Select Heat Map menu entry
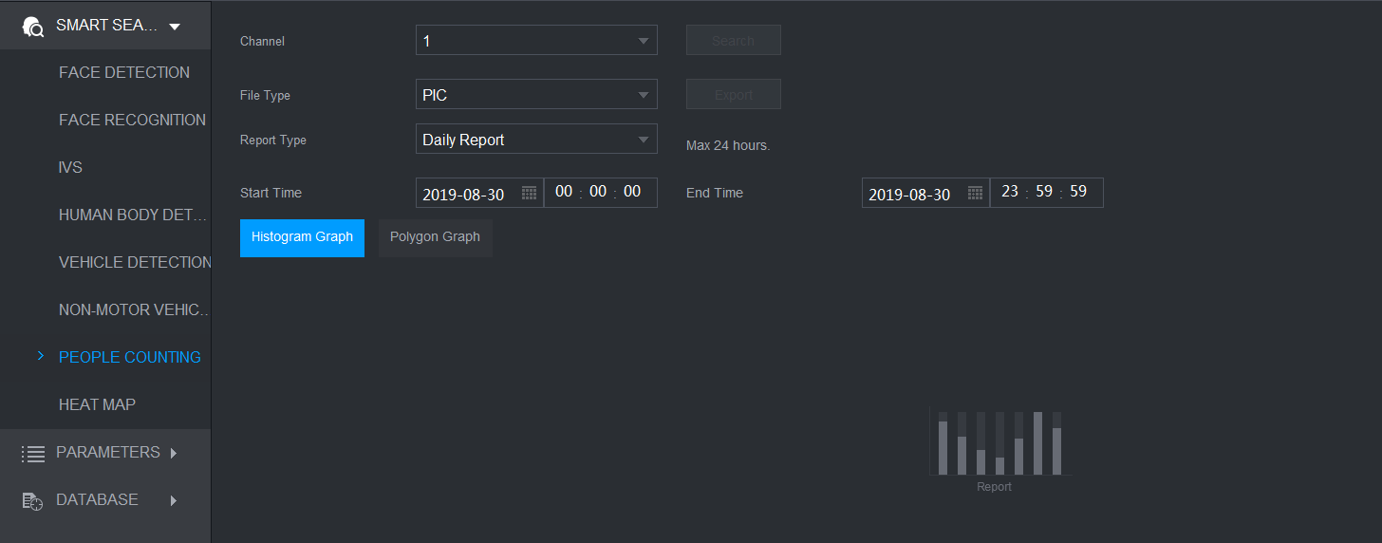The width and height of the screenshot is (1382, 543). (x=97, y=404)
